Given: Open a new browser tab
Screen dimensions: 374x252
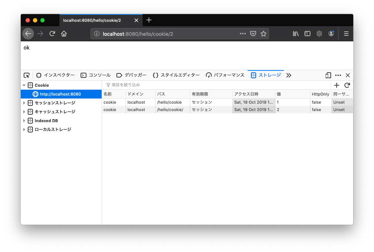Looking at the screenshot, I should [x=149, y=20].
